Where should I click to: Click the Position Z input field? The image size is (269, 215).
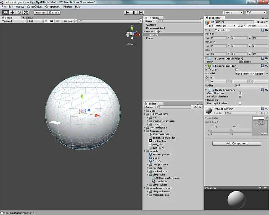tap(260, 38)
